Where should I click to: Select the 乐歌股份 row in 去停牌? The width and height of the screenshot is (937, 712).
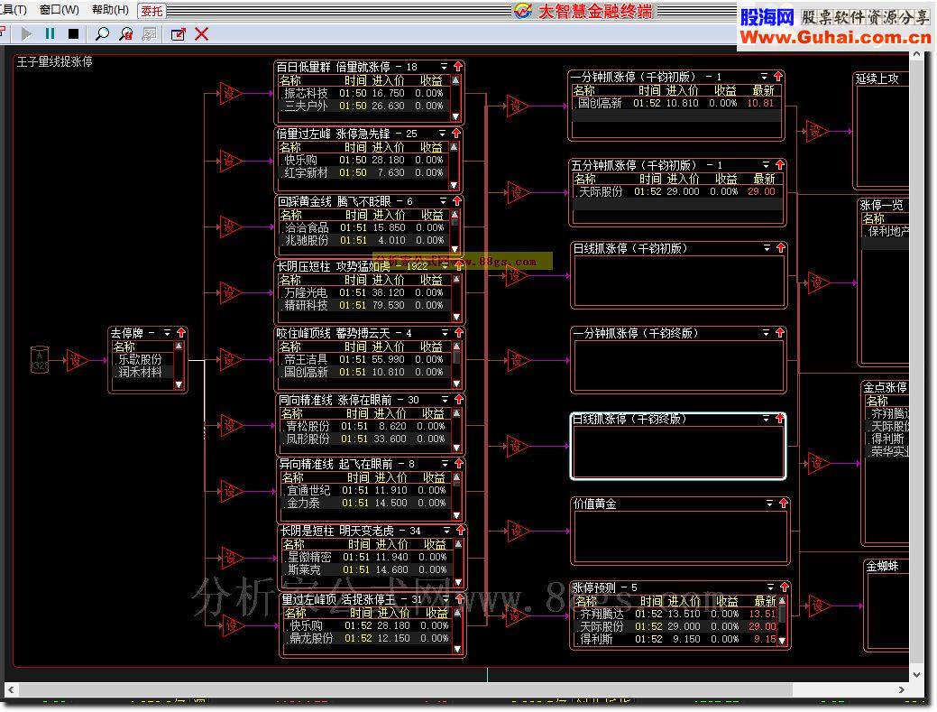click(x=142, y=359)
